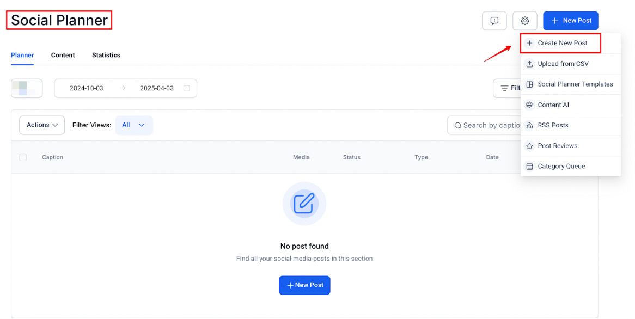Open the Filter Views All dropdown
635x319 pixels.
(134, 125)
